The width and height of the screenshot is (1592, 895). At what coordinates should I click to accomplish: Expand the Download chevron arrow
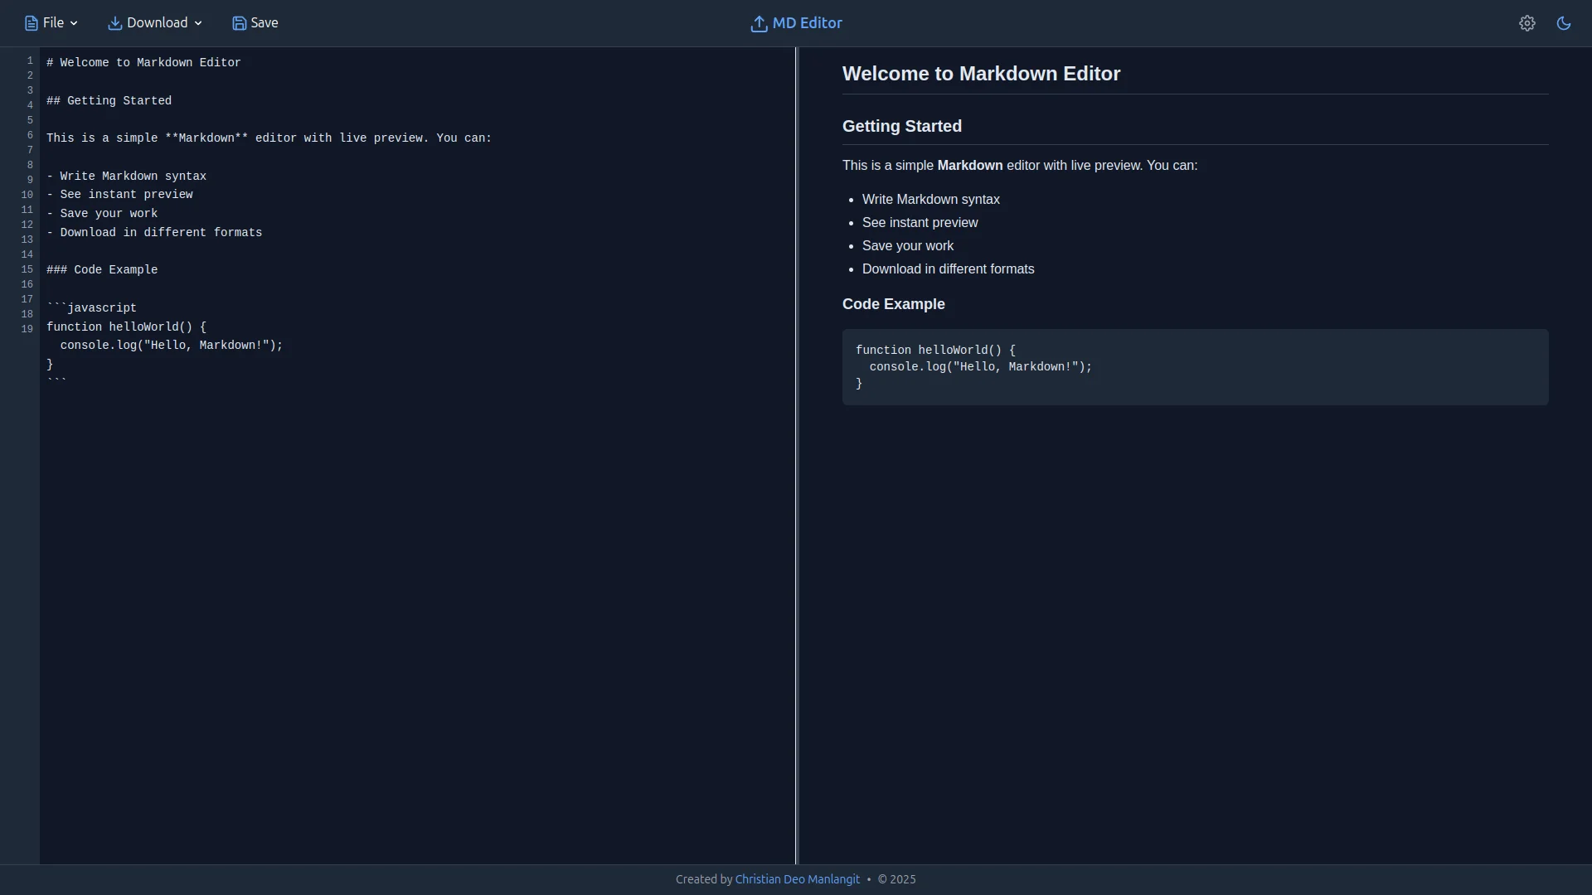click(198, 23)
